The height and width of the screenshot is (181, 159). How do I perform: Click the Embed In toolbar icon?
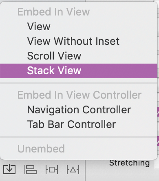click(x=9, y=170)
